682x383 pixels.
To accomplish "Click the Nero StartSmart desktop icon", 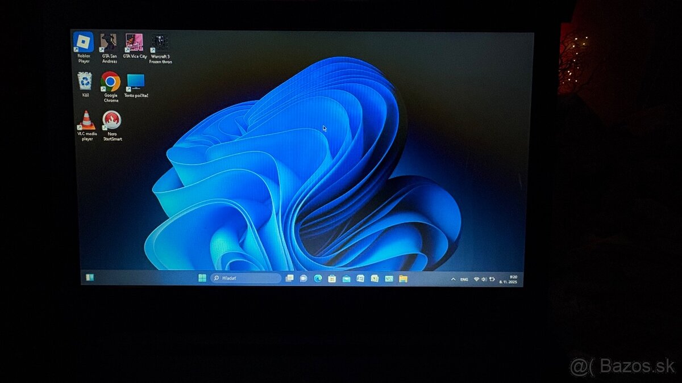I will [112, 120].
